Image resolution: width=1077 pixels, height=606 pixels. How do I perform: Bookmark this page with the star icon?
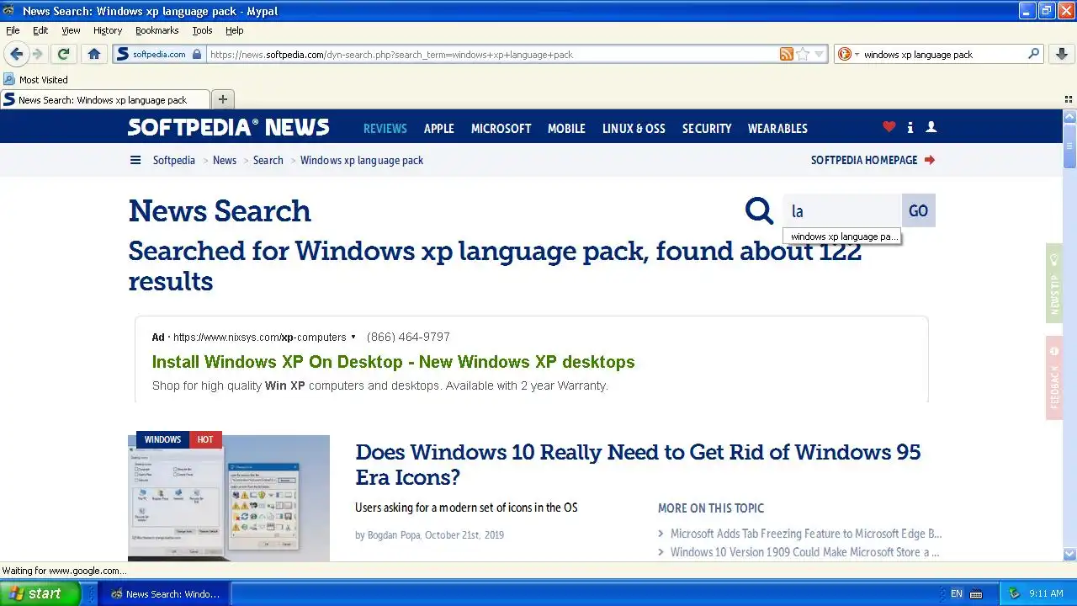[x=803, y=54]
